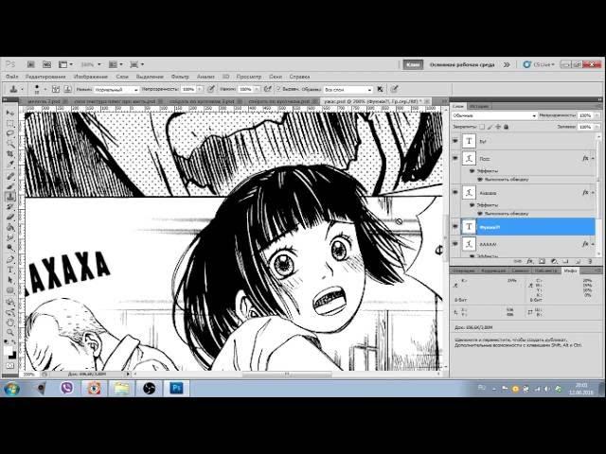Click the foreground color swatch
Screen dimensions: 606x454
(8, 350)
